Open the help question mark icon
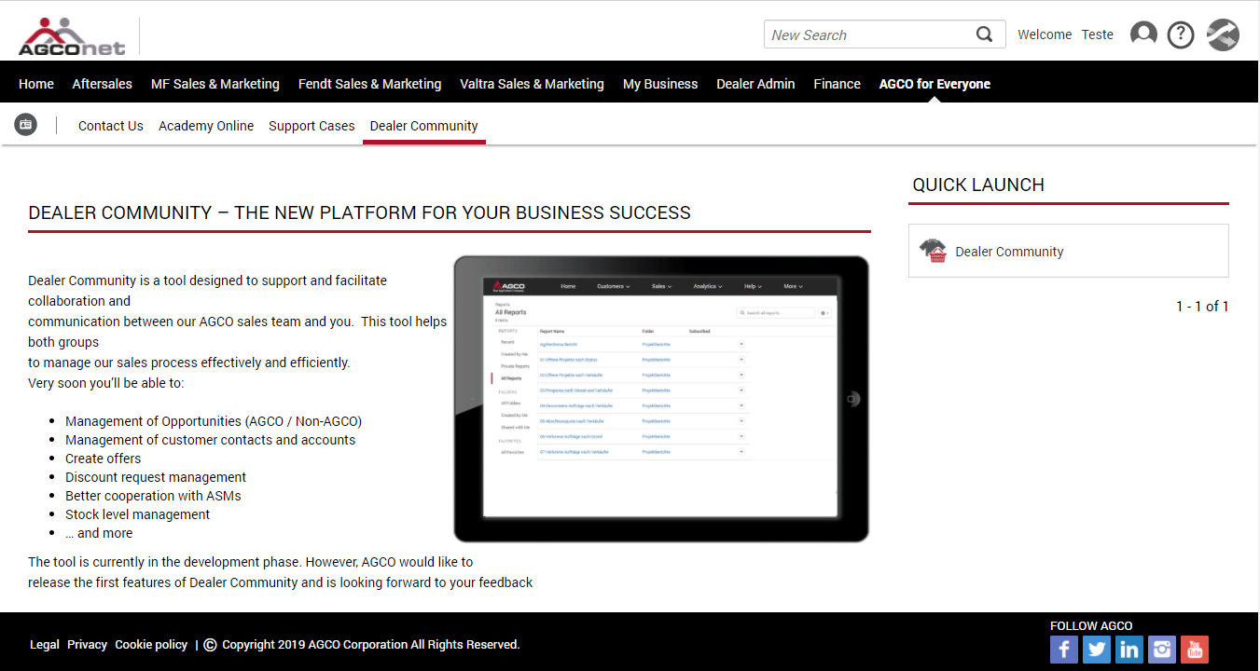Screen dimensions: 1260x671 tap(1181, 34)
